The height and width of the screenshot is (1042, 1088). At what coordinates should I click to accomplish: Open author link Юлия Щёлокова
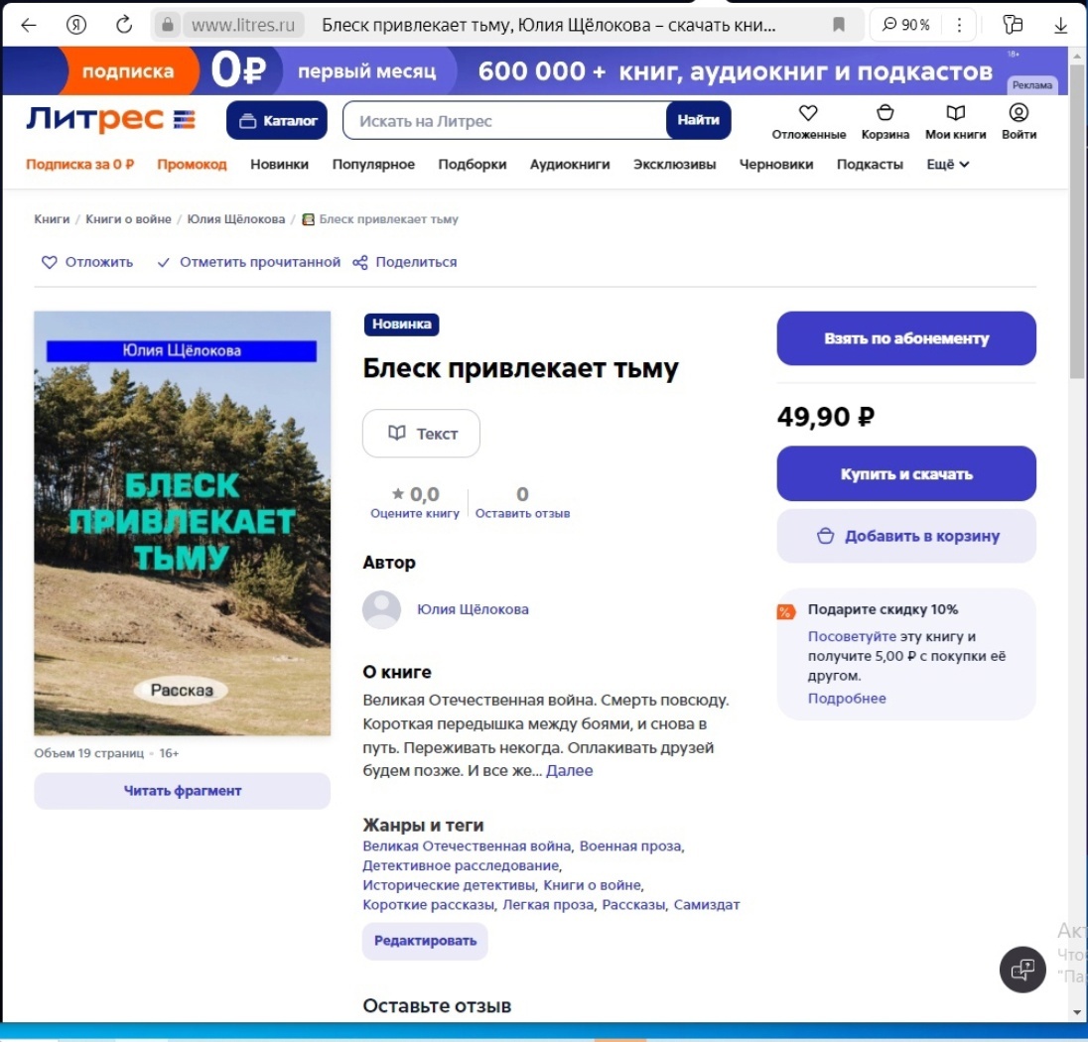click(473, 609)
